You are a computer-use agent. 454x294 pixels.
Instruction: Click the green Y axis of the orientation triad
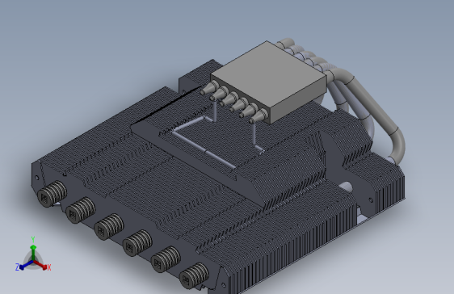[33, 252]
